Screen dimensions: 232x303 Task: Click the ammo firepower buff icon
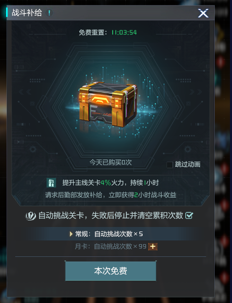click(51, 182)
